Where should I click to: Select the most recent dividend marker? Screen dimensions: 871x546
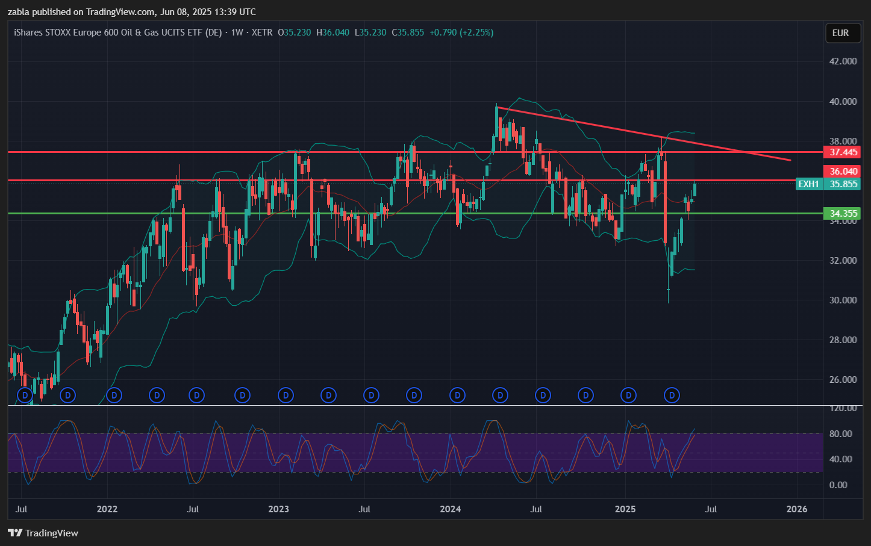[672, 396]
